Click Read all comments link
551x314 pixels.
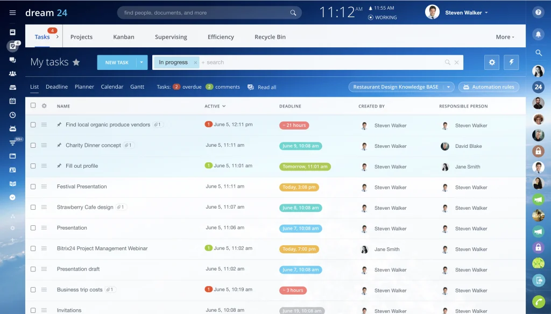tap(262, 87)
